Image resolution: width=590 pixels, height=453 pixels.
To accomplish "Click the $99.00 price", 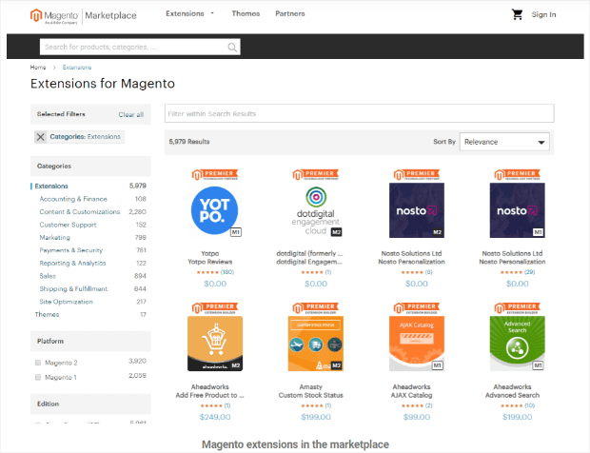I will [x=417, y=417].
